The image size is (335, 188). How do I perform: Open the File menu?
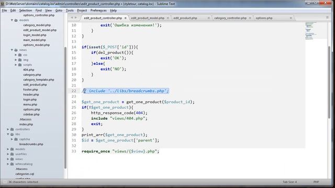point(4,10)
